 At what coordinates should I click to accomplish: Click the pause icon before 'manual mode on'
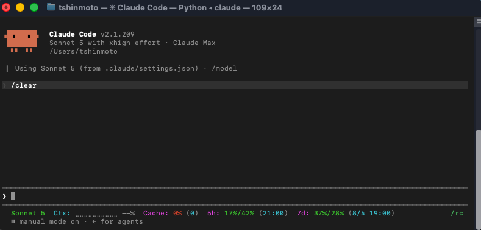pos(13,221)
